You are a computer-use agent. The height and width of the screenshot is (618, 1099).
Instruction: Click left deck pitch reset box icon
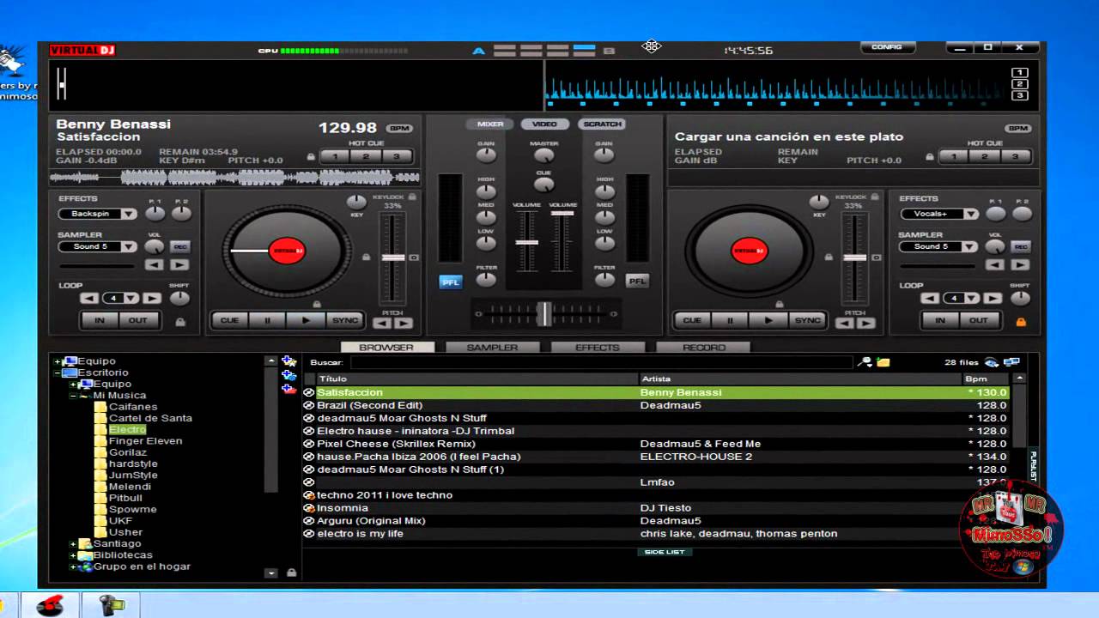pos(415,257)
